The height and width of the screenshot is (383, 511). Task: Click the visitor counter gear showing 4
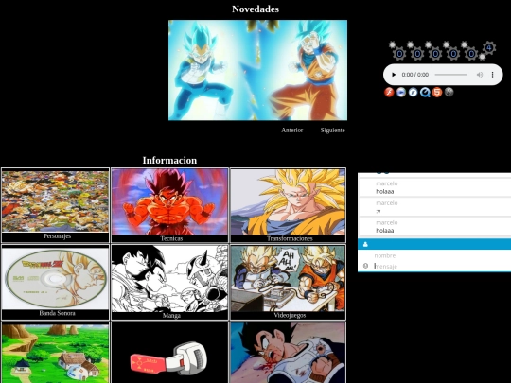(x=489, y=48)
